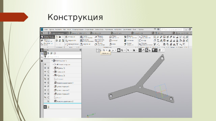Select the Прямоугольник rectangle tool
The height and width of the screenshot is (121, 216).
72,44
